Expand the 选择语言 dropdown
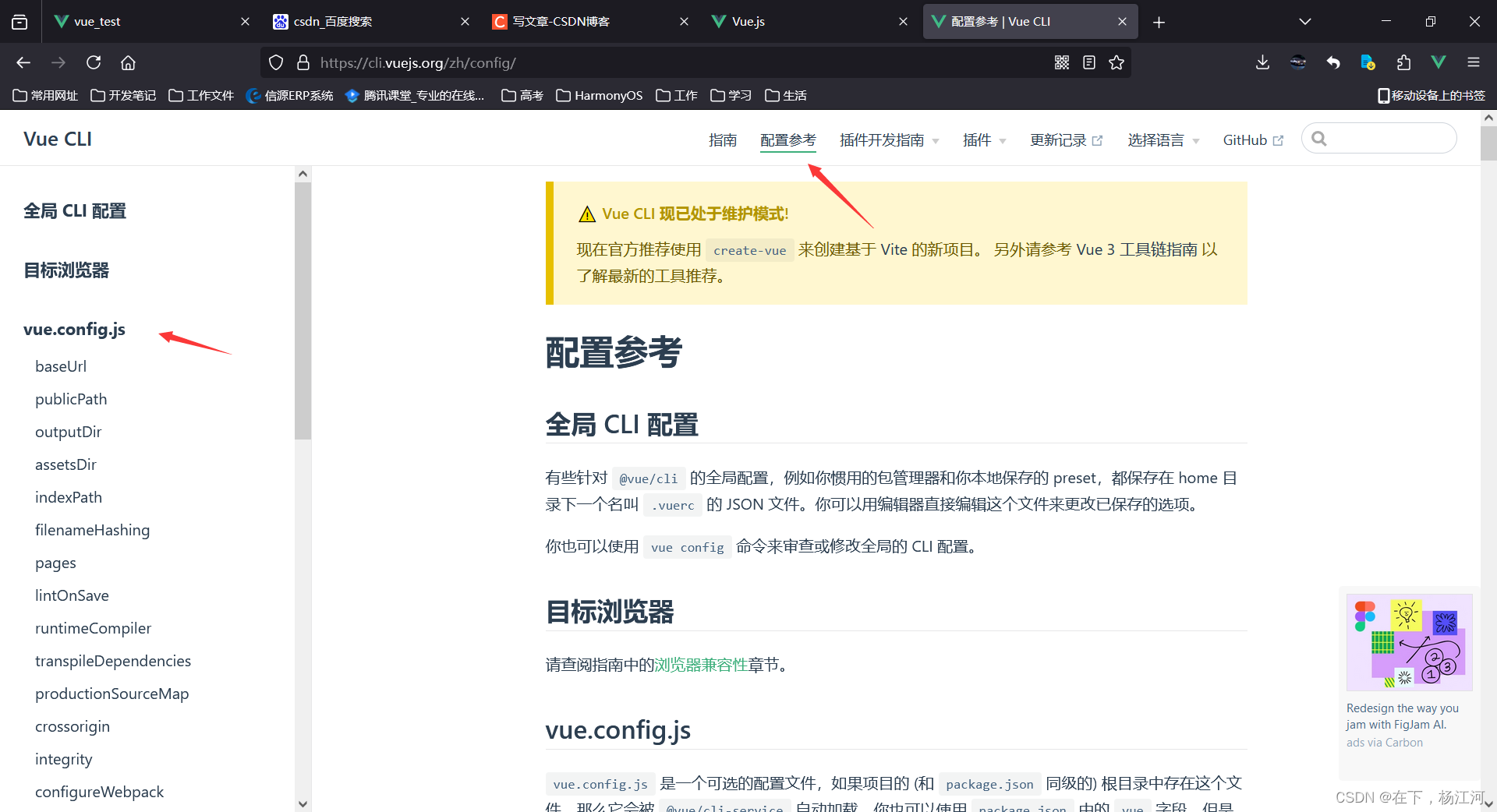1497x812 pixels. point(1164,139)
